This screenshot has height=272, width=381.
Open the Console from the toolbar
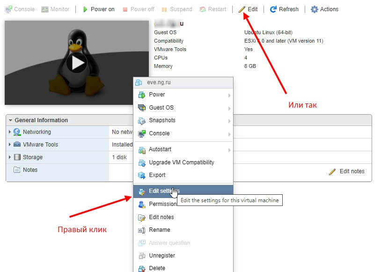(x=20, y=9)
